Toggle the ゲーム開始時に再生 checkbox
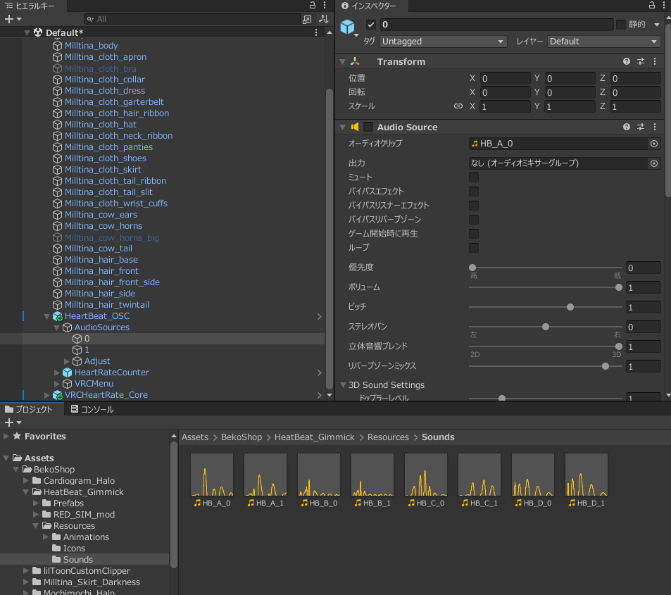This screenshot has height=595, width=671. (474, 234)
